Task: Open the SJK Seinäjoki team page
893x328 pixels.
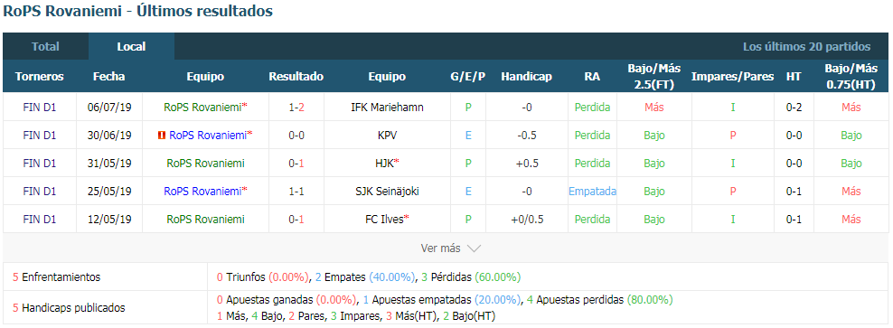Action: coord(387,192)
